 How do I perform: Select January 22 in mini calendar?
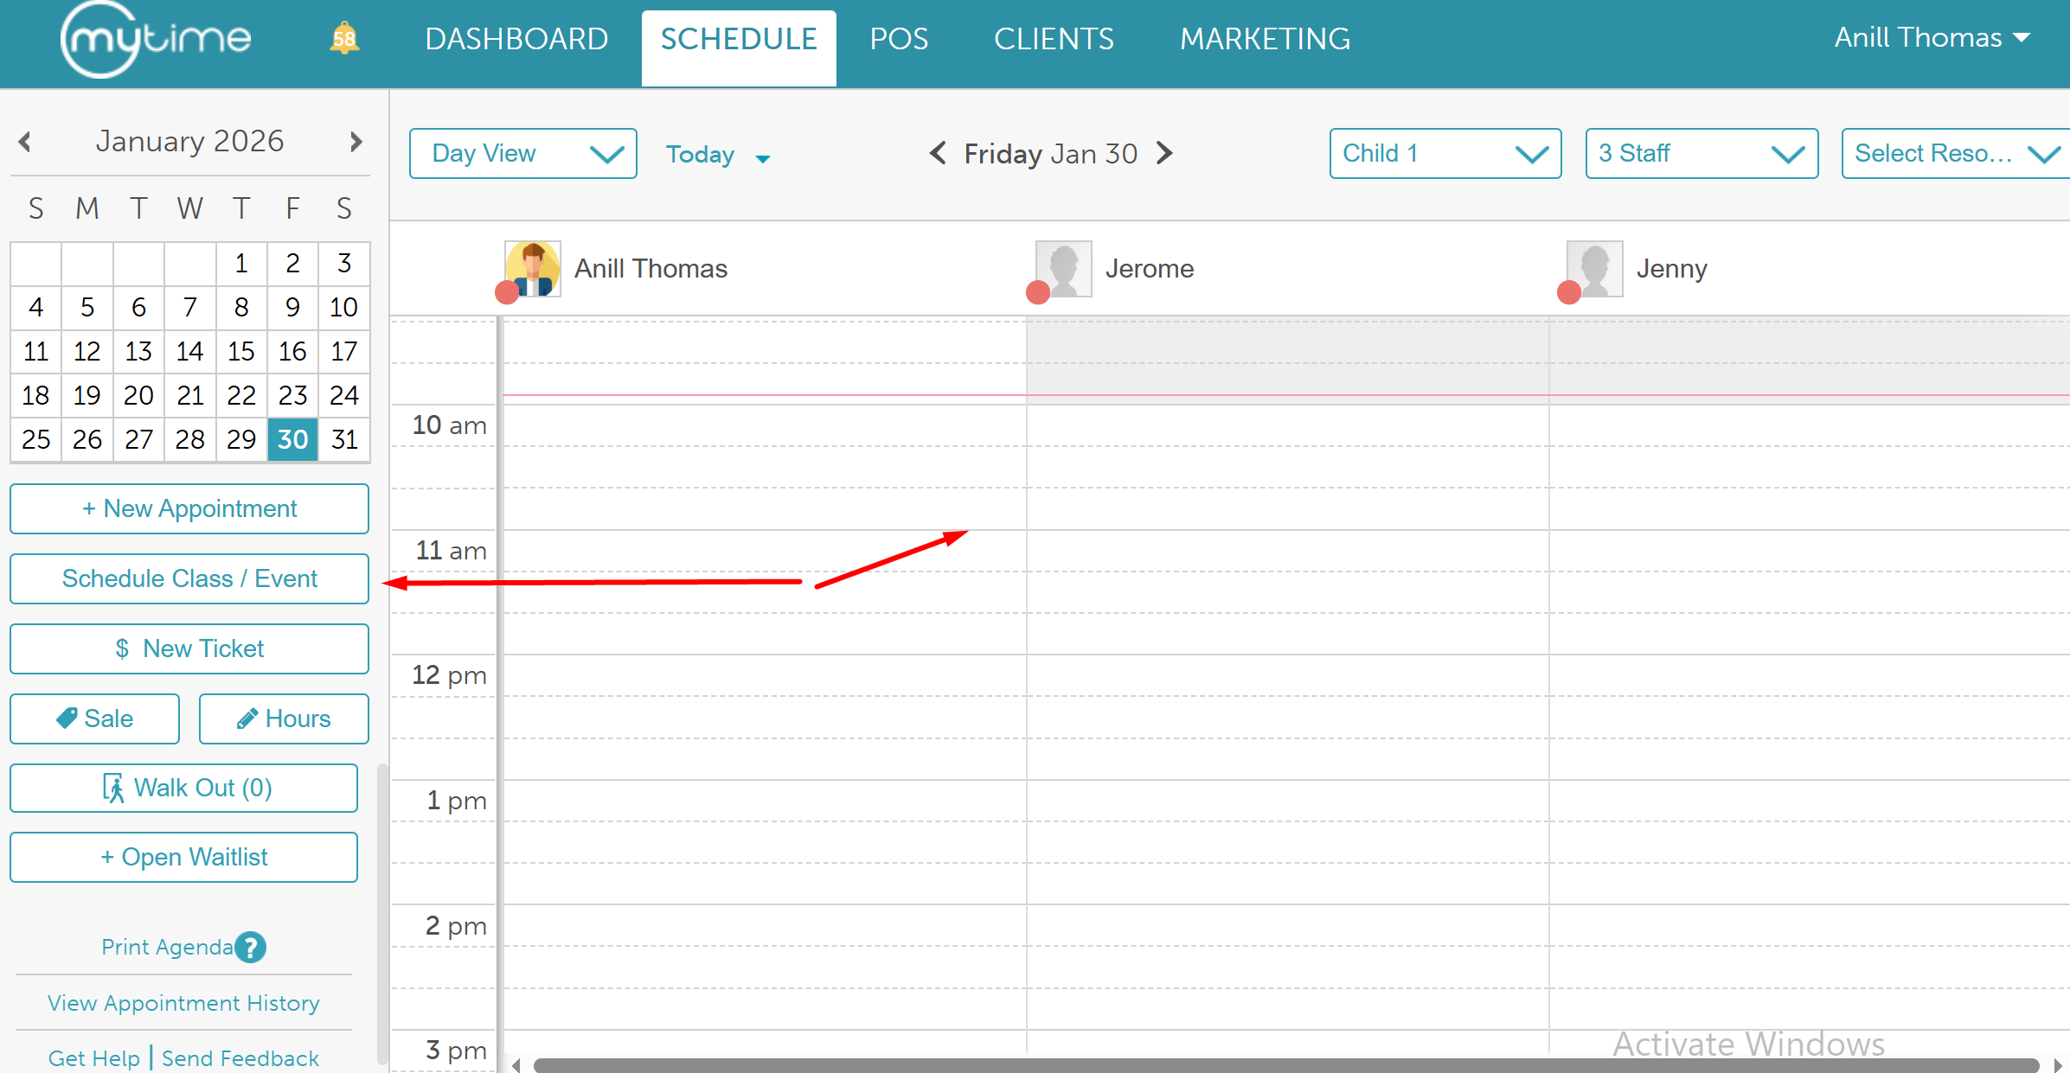[x=241, y=395]
